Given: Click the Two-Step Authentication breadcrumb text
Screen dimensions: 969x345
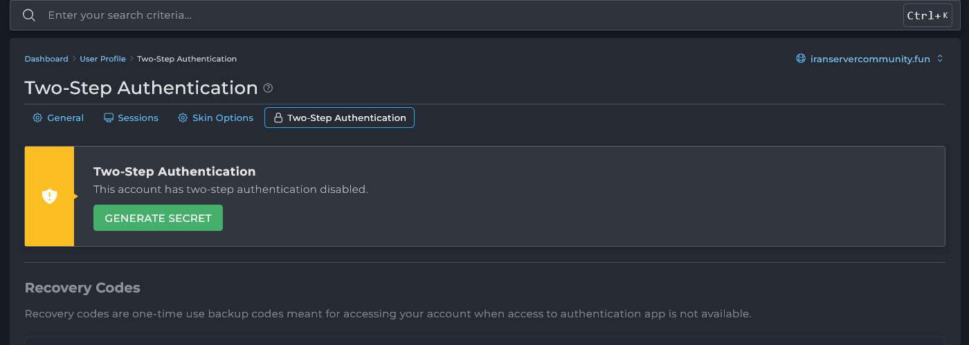Looking at the screenshot, I should 187,59.
